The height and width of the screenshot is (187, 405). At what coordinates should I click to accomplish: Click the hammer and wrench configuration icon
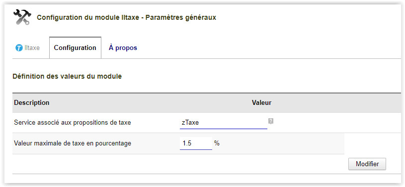point(22,17)
